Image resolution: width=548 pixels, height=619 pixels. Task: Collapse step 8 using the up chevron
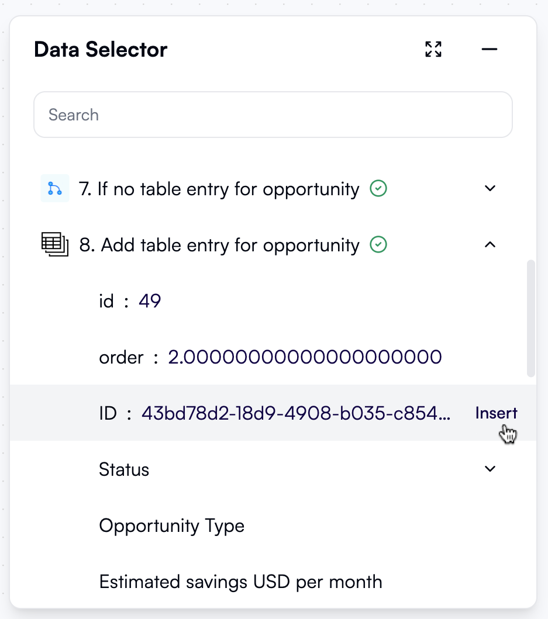pos(490,245)
